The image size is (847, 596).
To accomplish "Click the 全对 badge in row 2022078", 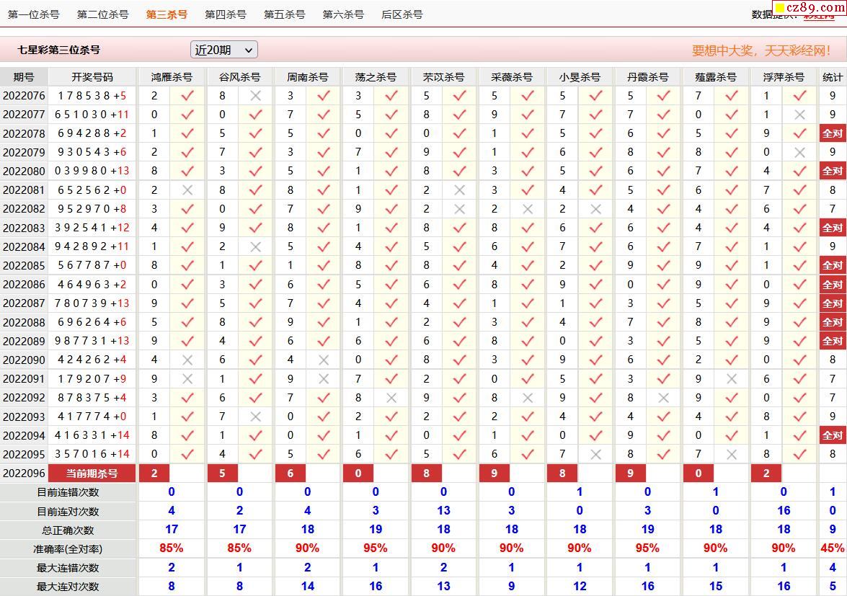I will (x=833, y=133).
